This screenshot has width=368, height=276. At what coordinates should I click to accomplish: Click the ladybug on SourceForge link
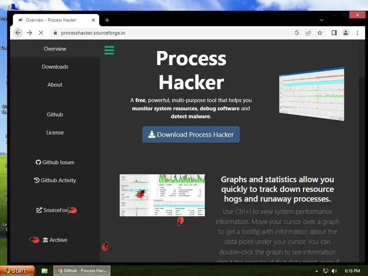[72, 210]
